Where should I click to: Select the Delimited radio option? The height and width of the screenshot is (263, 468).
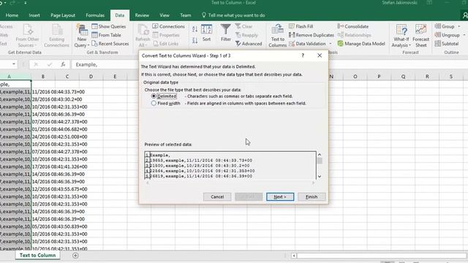154,96
